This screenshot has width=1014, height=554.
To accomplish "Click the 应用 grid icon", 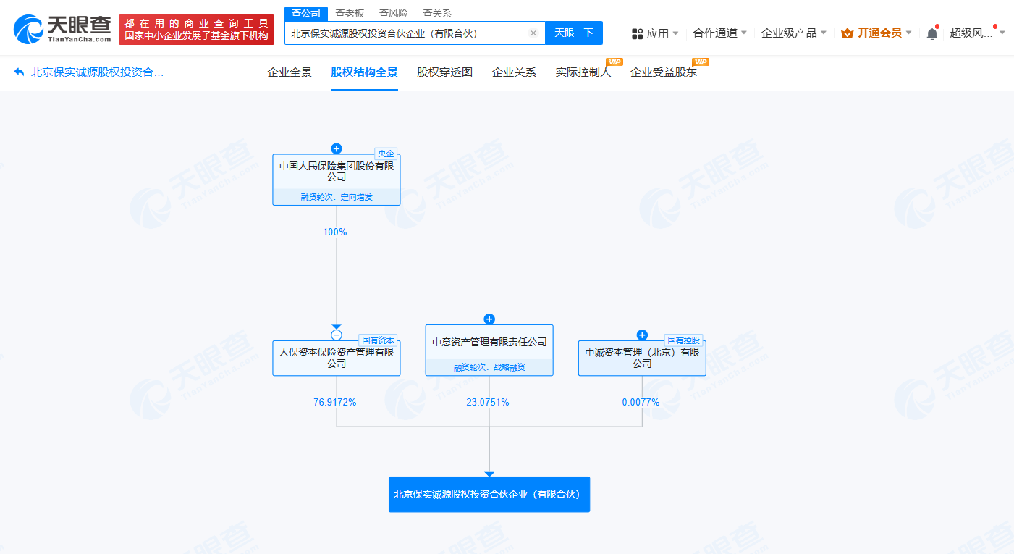I will coord(638,33).
